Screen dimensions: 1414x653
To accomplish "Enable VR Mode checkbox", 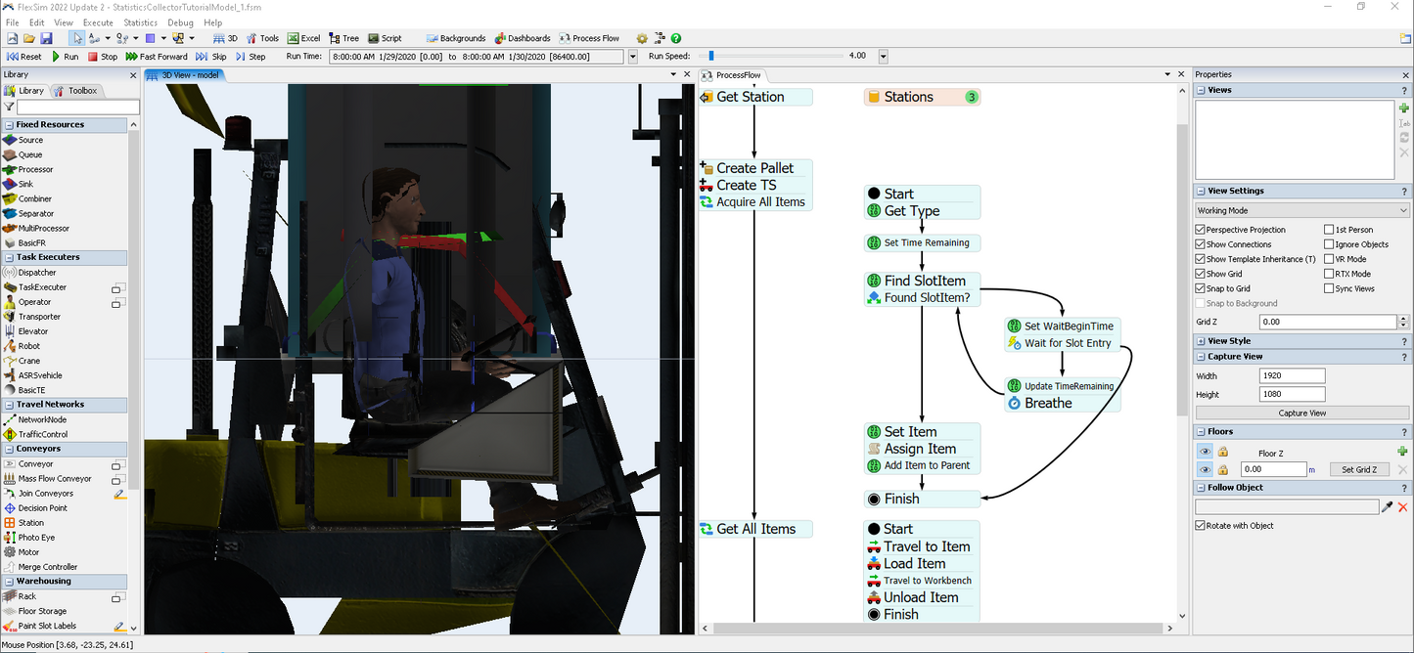I will click(1329, 259).
